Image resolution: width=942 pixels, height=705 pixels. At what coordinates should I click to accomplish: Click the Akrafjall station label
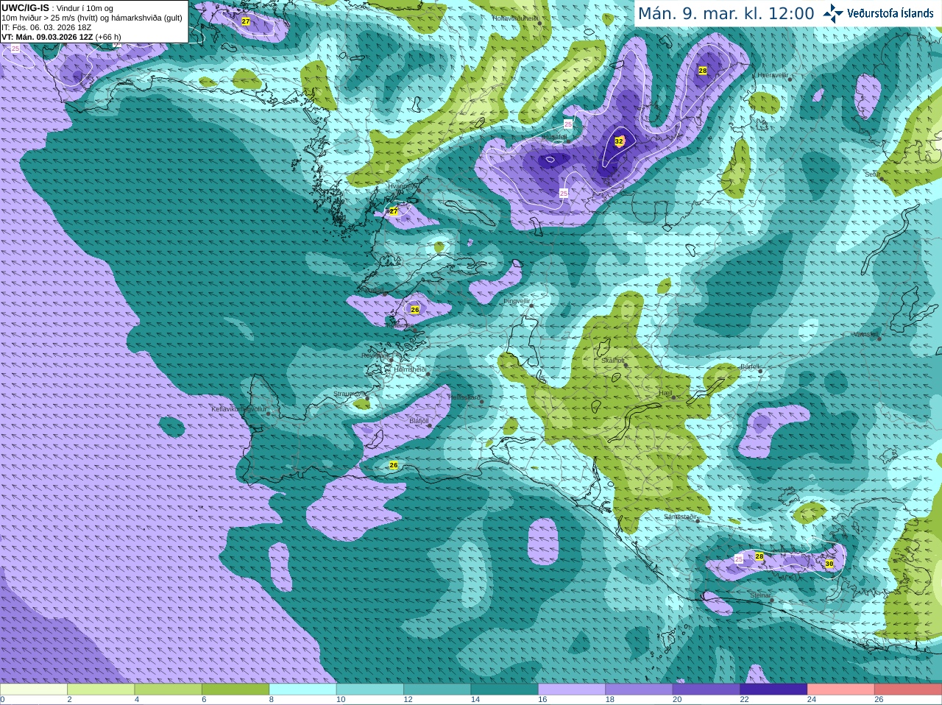pos(372,291)
